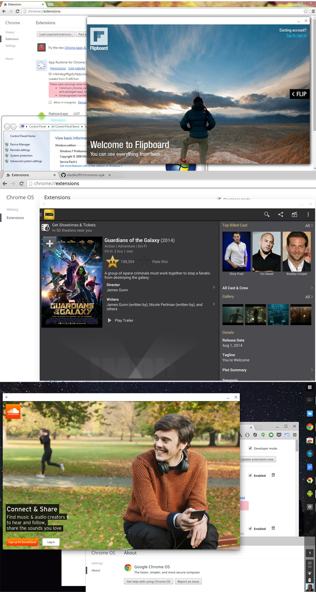Open Advanced system settings in Control Panel
This screenshot has width=316, height=592.
click(x=26, y=161)
